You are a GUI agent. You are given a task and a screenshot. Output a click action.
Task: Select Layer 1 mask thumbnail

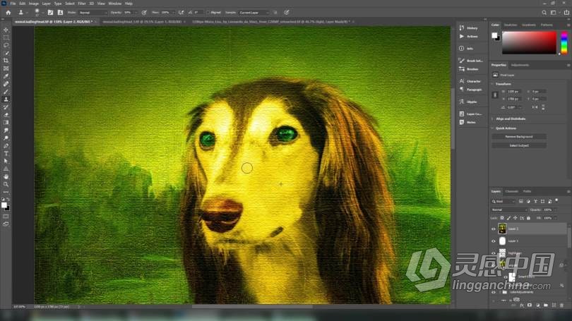pos(502,241)
